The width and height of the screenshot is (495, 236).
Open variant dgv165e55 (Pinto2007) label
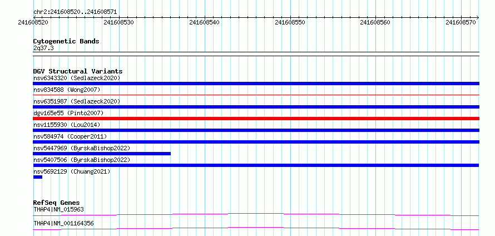pos(68,113)
